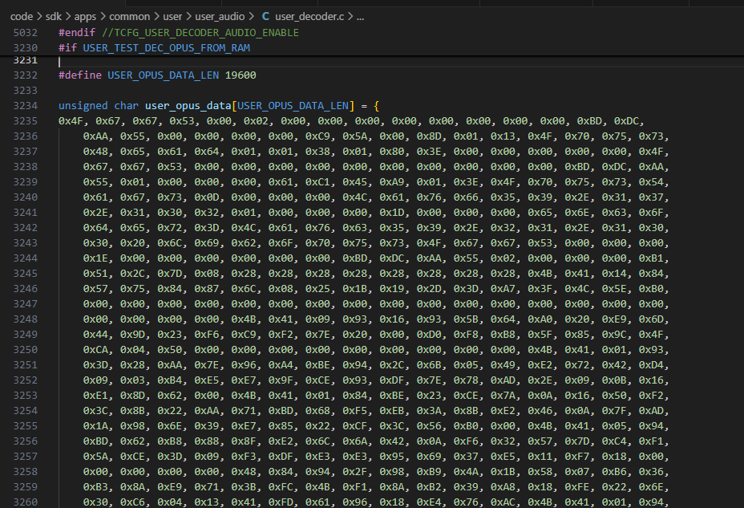The image size is (744, 508).
Task: Show the 'user_audio' breadcrumb contents
Action: pyautogui.click(x=220, y=17)
